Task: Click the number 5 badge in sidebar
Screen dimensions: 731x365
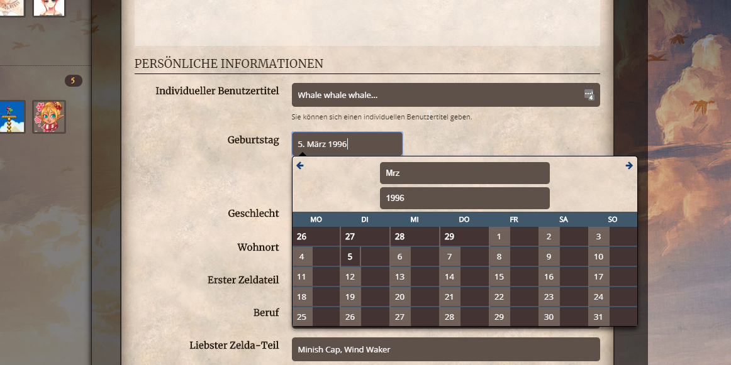Action: coord(73,80)
